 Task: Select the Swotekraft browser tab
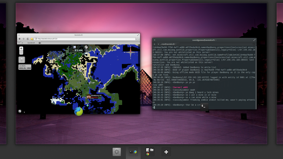point(31,43)
